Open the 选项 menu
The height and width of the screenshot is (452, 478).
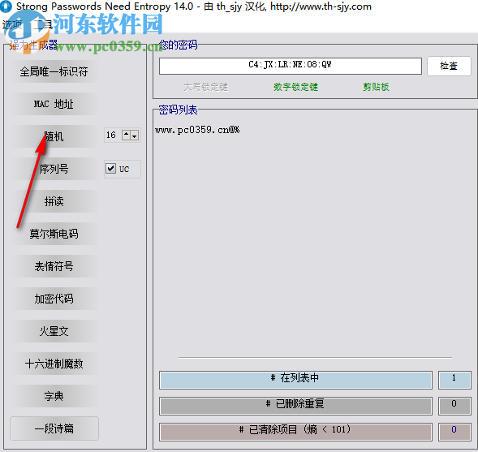[x=12, y=25]
